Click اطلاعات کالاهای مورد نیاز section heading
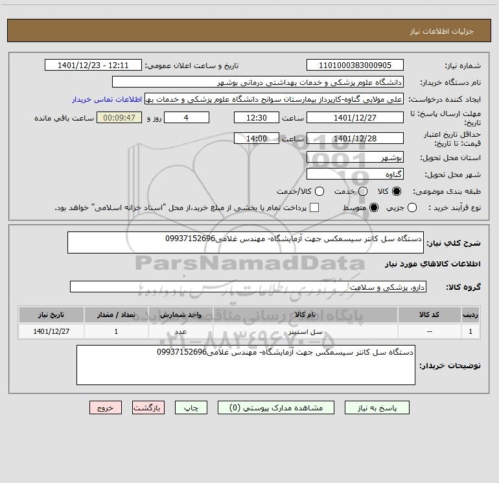This screenshot has height=483, width=499. pos(432,264)
